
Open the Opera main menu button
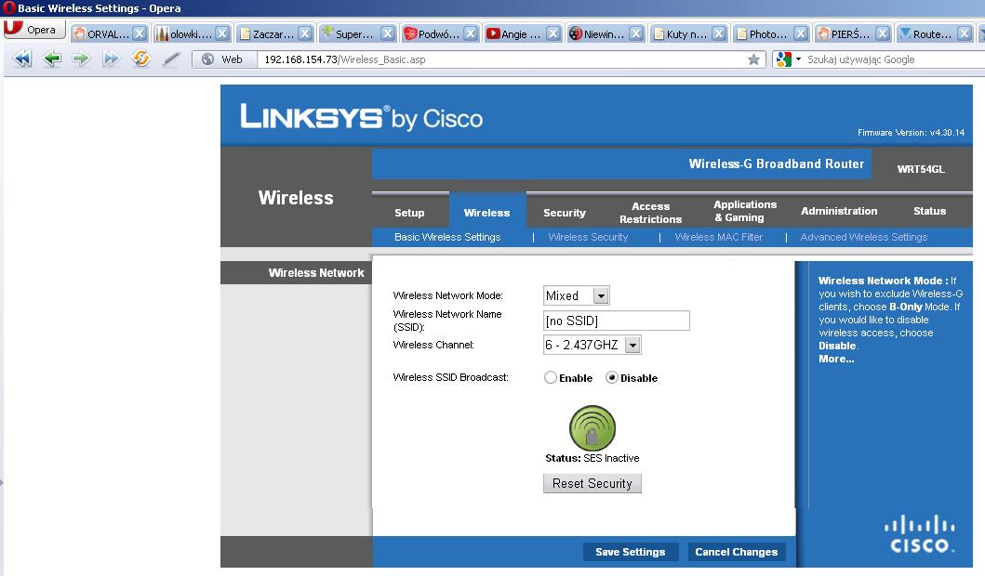pyautogui.click(x=34, y=30)
